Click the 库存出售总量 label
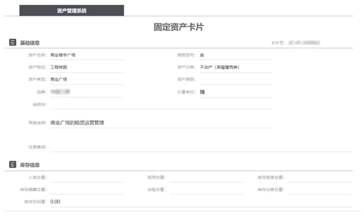This screenshot has width=364, height=216. click(x=271, y=189)
